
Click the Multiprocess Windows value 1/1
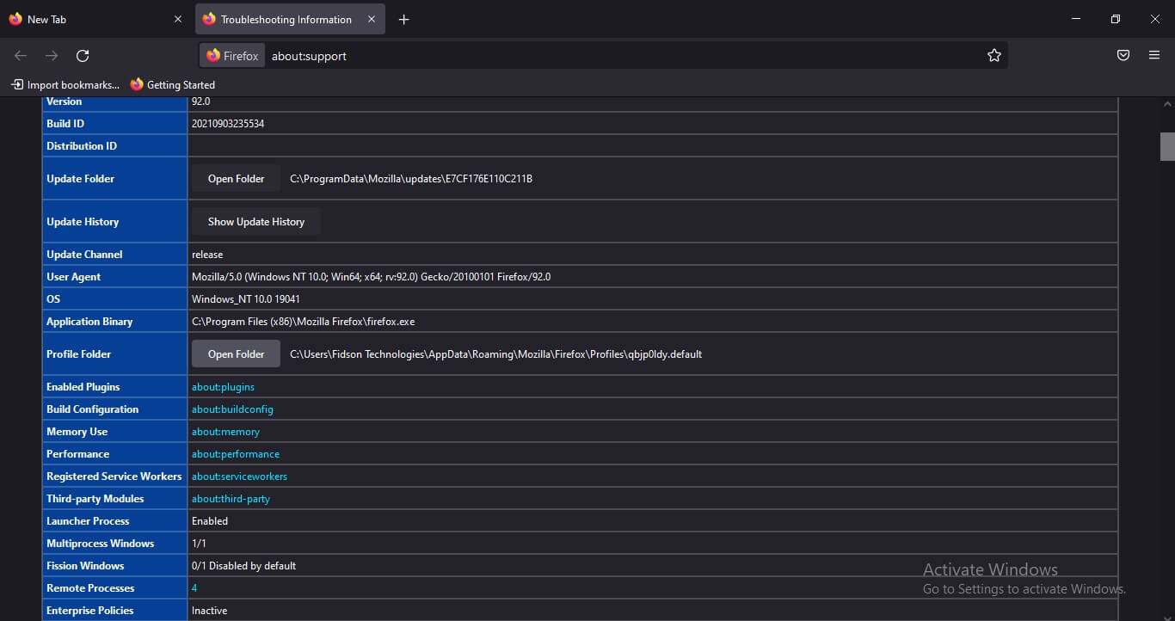(x=199, y=544)
